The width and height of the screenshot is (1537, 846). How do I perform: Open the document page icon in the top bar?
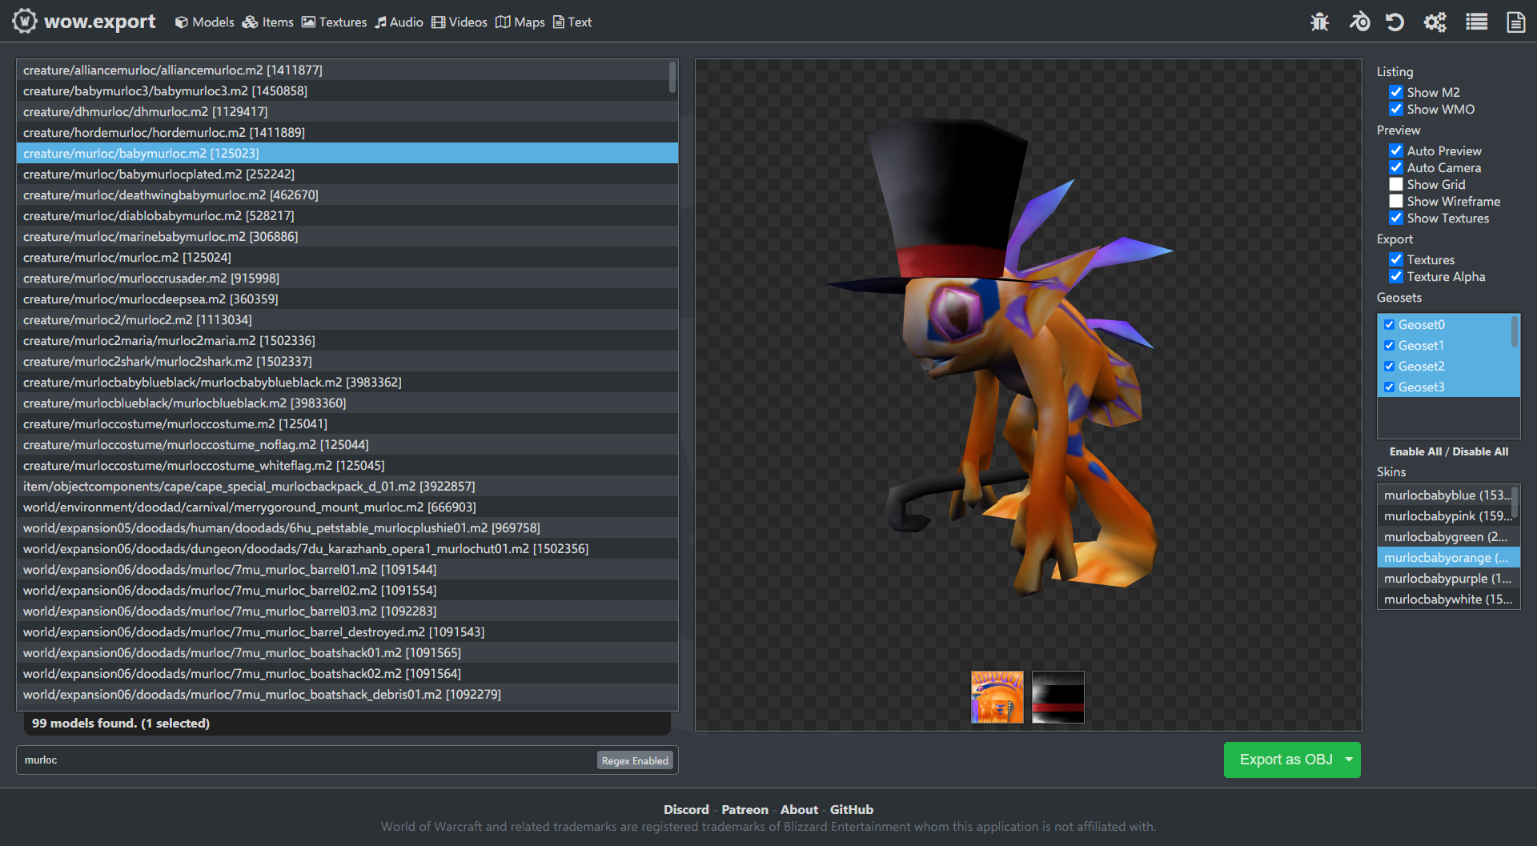(x=1515, y=22)
